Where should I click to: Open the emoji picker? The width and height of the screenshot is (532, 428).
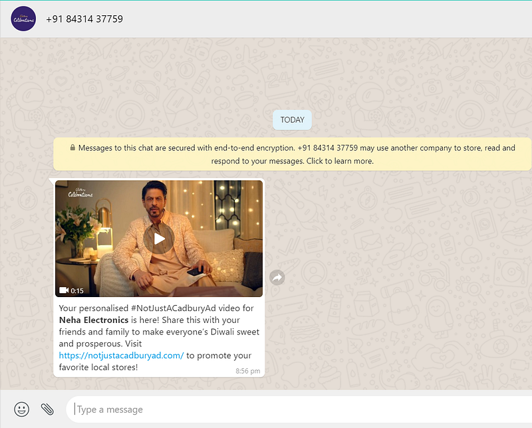tap(22, 409)
